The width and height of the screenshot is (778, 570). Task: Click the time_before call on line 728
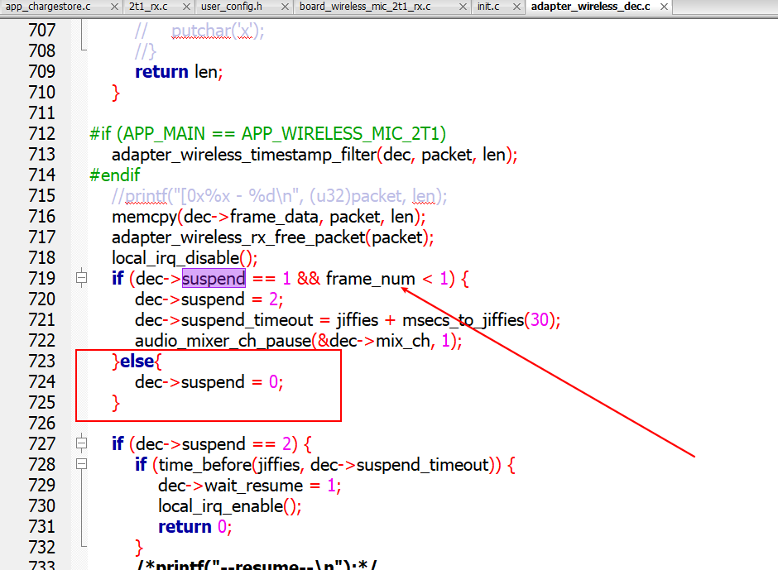(205, 465)
